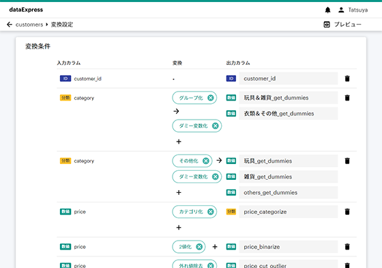Open the notifications bell
The height and width of the screenshot is (268, 382).
tap(327, 10)
